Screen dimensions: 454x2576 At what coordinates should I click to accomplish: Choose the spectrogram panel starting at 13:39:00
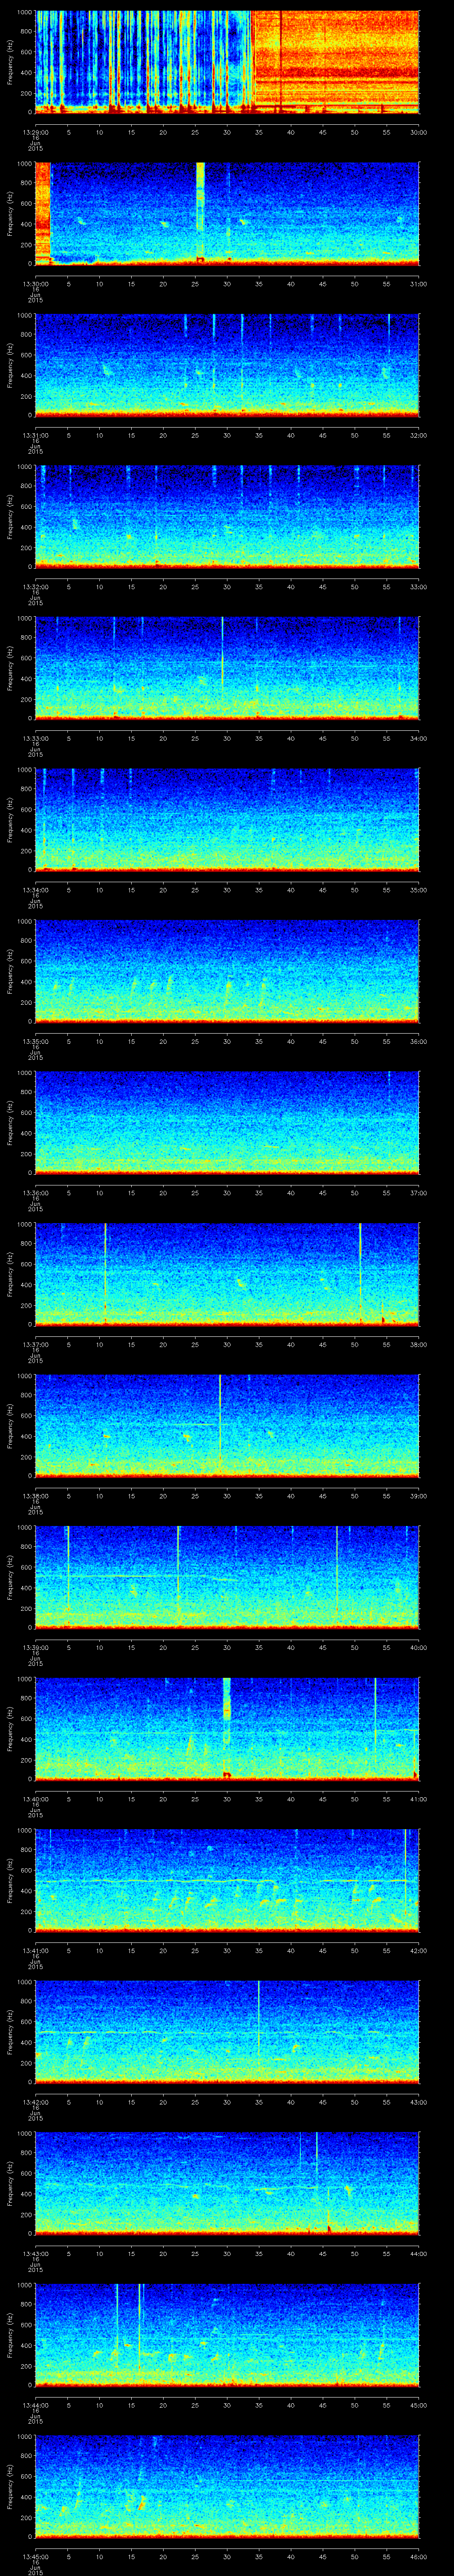(x=227, y=1577)
